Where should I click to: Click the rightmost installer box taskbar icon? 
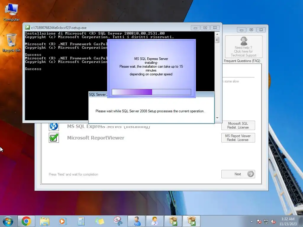191,221
